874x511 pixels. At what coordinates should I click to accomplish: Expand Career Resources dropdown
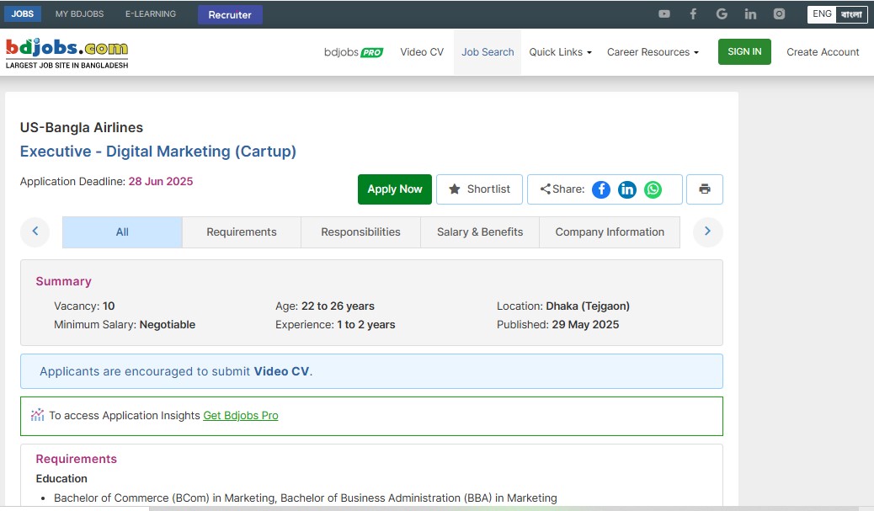click(x=653, y=52)
